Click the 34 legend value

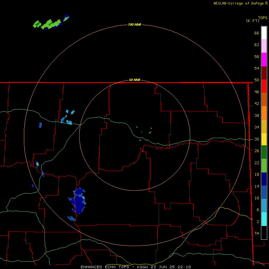pos(257,127)
